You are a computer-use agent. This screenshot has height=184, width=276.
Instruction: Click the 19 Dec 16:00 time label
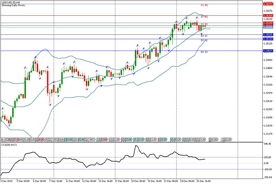coord(155,181)
